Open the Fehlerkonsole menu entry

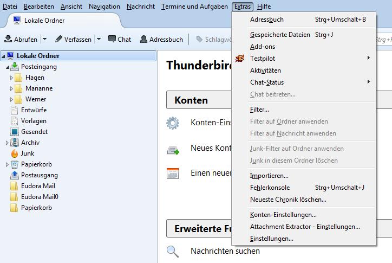pos(304,188)
